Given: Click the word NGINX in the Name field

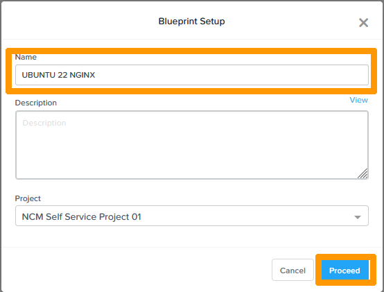Looking at the screenshot, I should (x=82, y=75).
